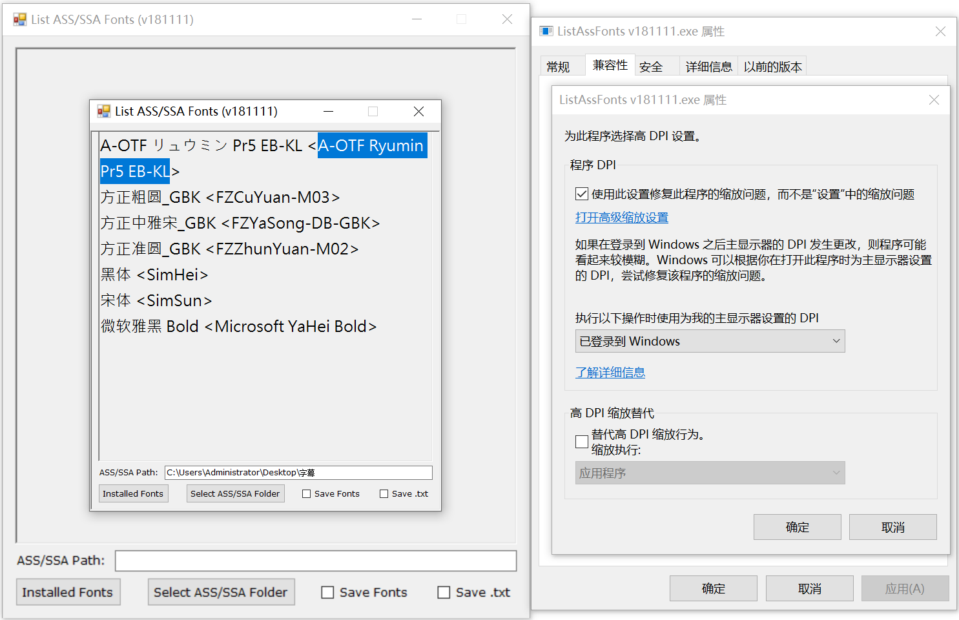Screen dimensions: 959x620
Task: Close the inner List ASS/SSA Fonts window
Action: (418, 112)
